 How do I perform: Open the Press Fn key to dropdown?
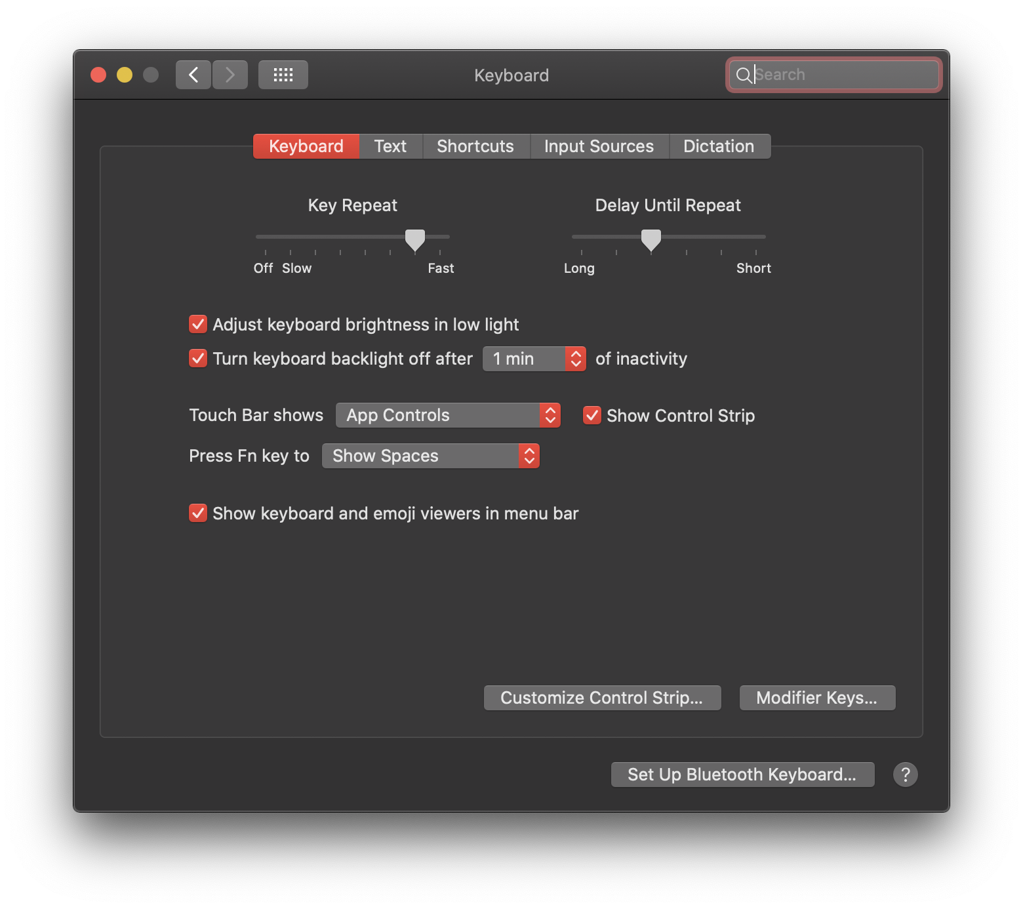[x=431, y=456]
